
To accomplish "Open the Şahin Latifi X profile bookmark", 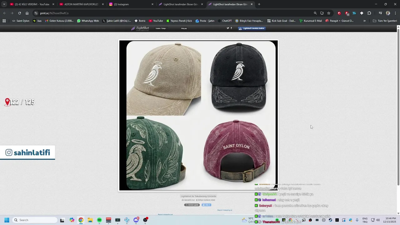I will tap(117, 21).
